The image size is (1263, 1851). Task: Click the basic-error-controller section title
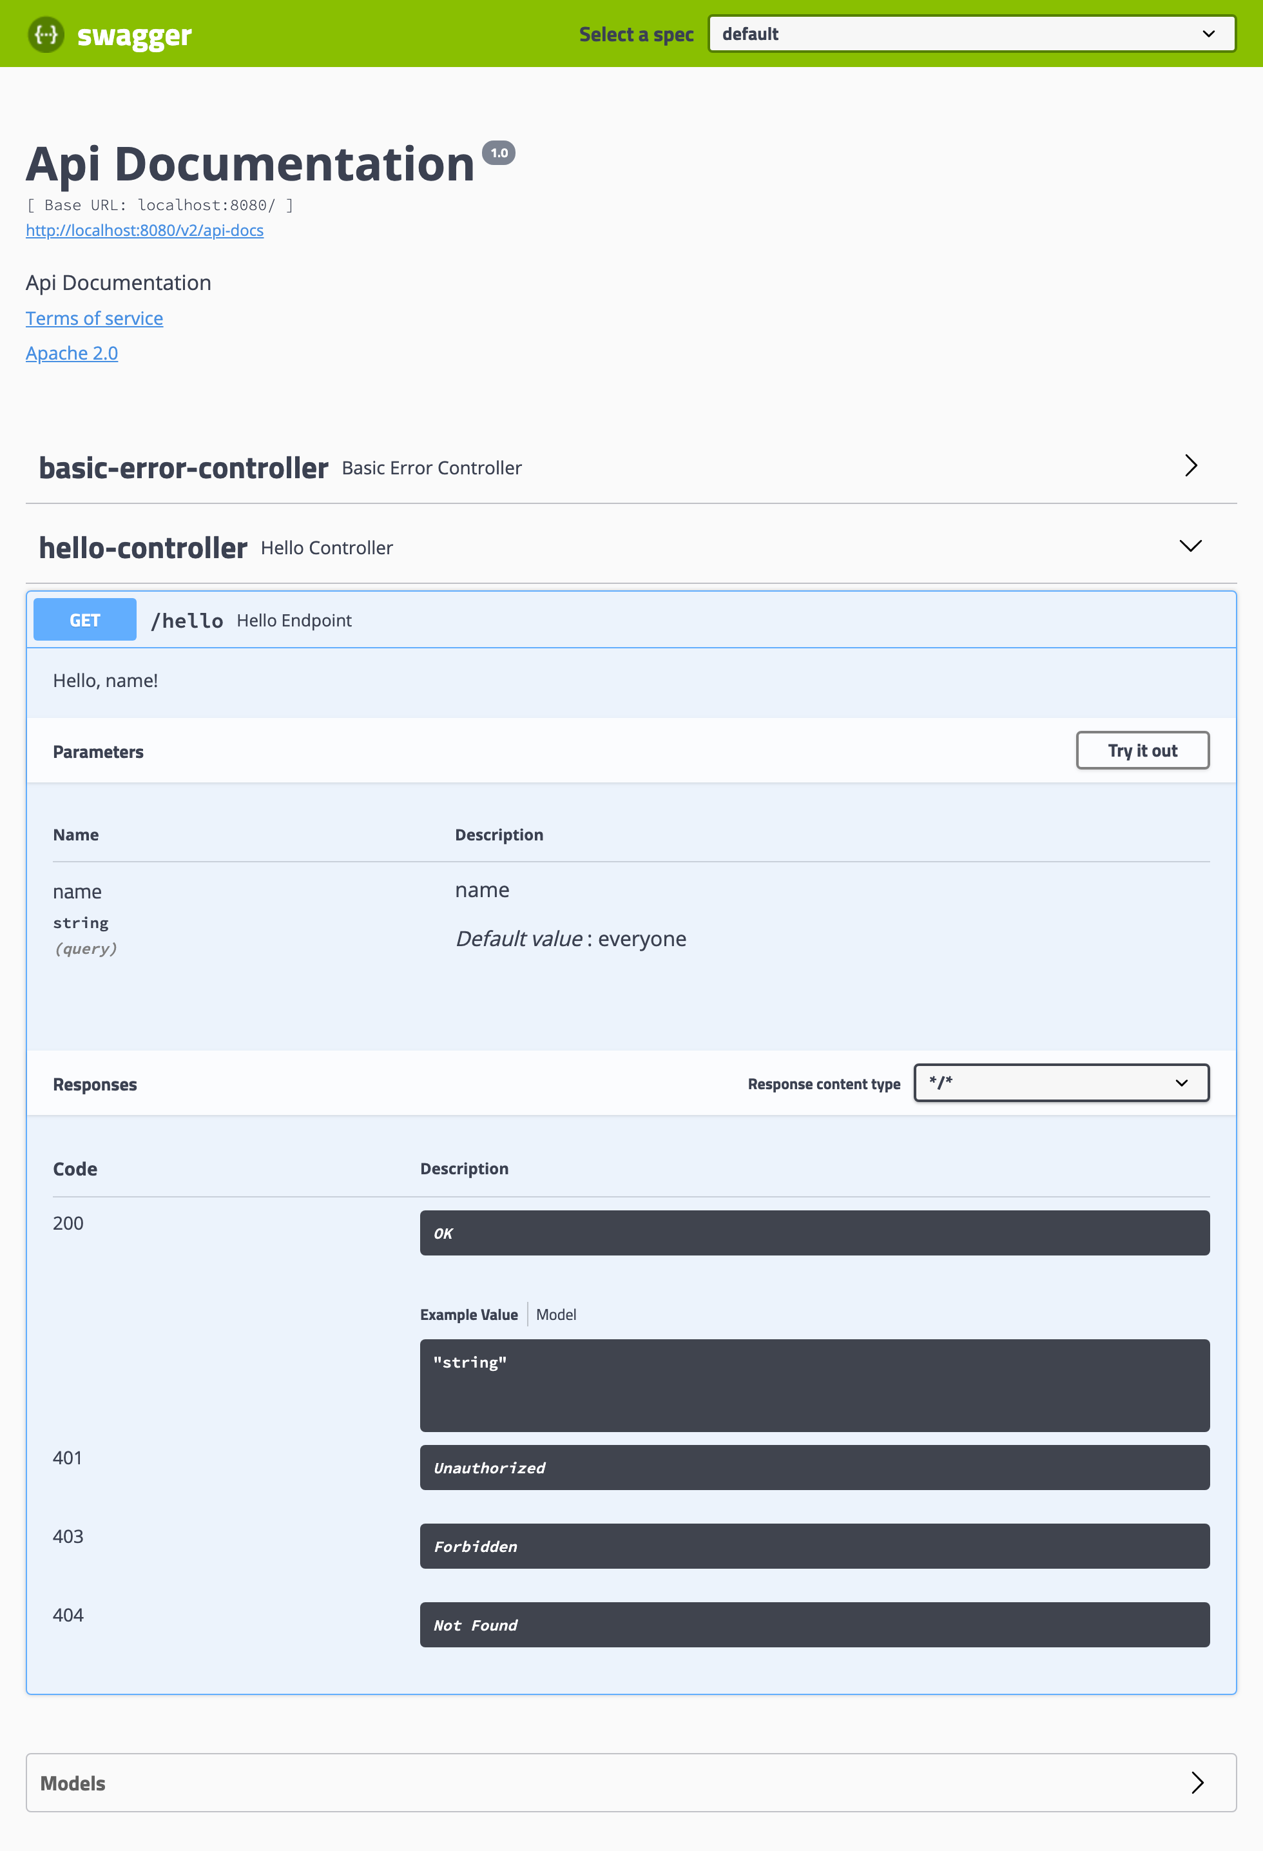pyautogui.click(x=183, y=469)
